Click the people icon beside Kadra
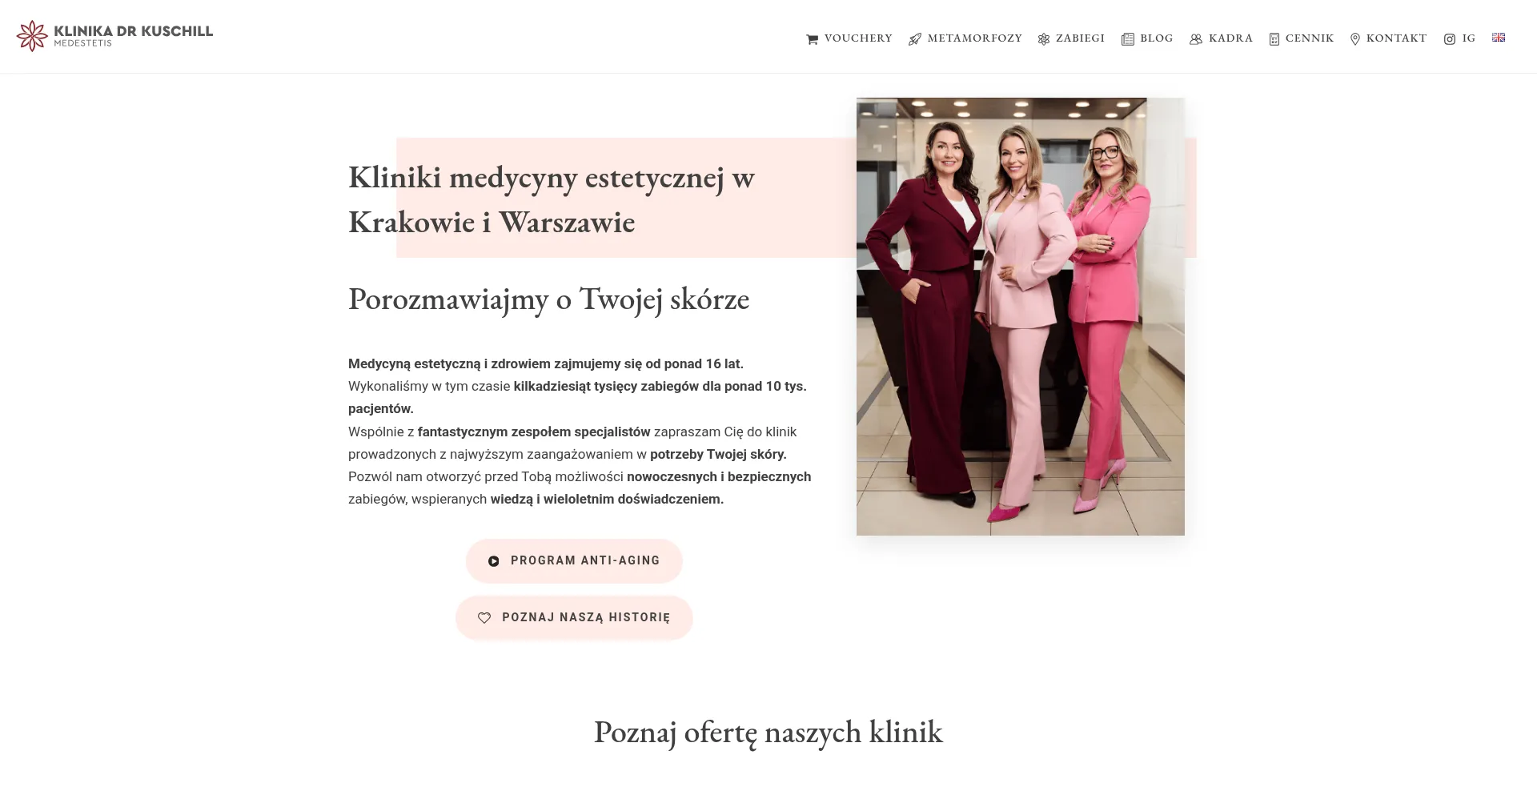 1196,39
